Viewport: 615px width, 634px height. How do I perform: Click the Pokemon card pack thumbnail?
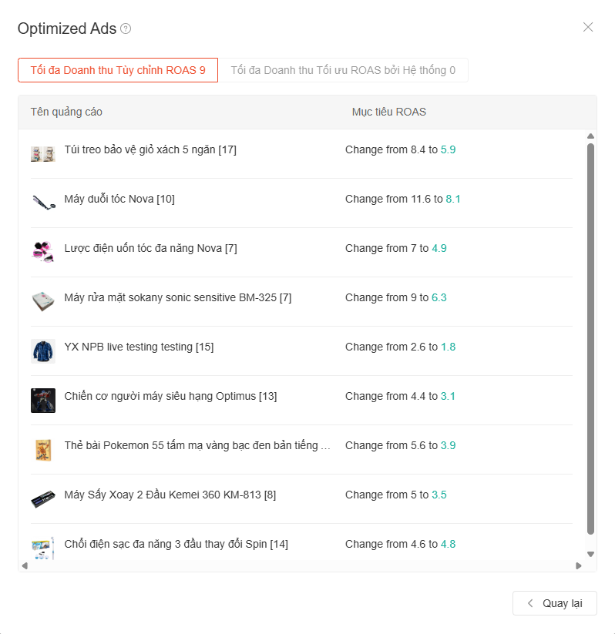click(x=43, y=450)
